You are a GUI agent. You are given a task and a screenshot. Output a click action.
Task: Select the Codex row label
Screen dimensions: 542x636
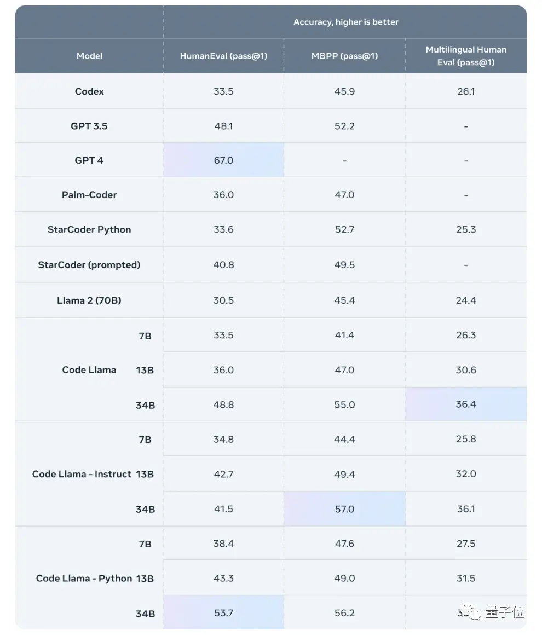89,91
